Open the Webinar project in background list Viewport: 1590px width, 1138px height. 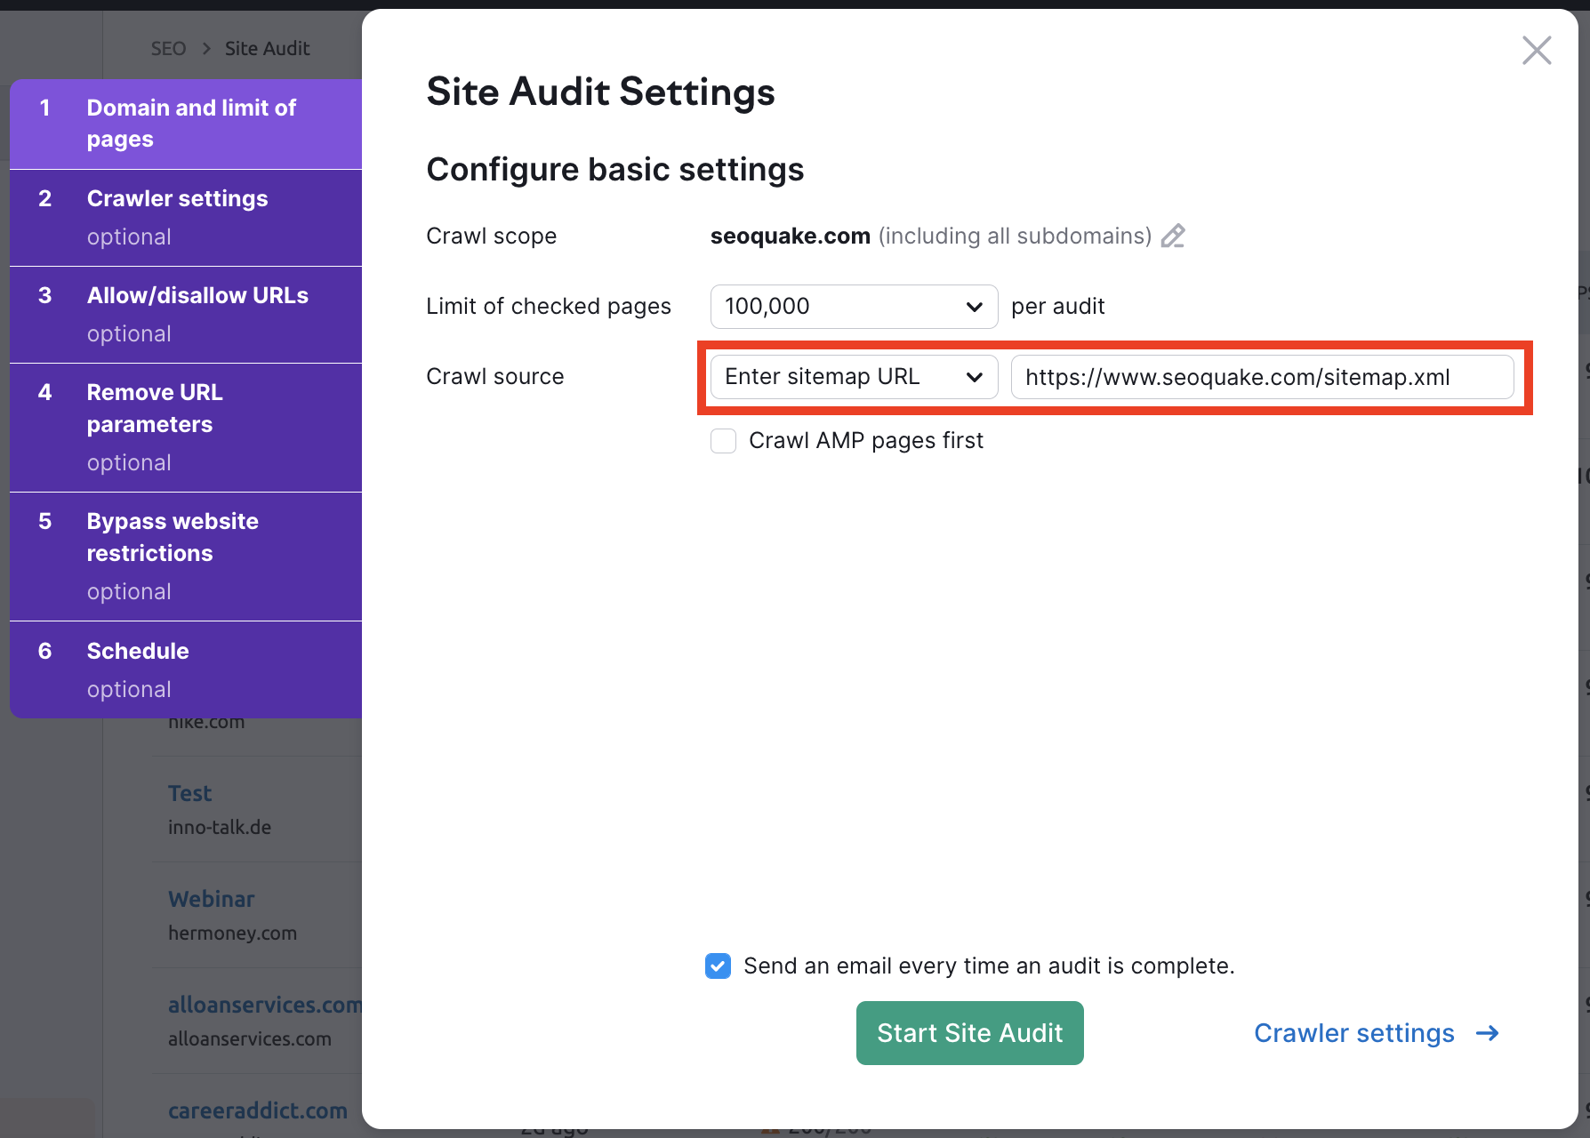click(x=212, y=899)
